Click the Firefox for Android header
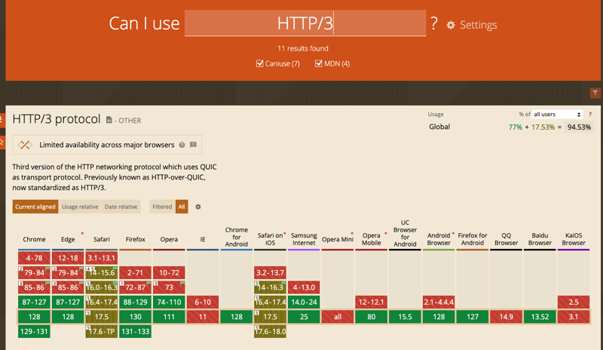Screen dimensions: 603x350 473,239
